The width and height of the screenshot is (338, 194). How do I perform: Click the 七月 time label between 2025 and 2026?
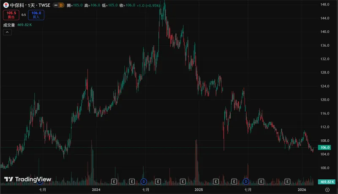tap(248, 190)
